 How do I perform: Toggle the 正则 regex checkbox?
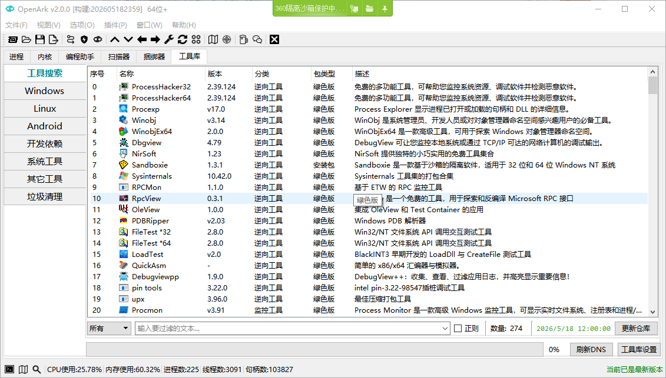458,329
